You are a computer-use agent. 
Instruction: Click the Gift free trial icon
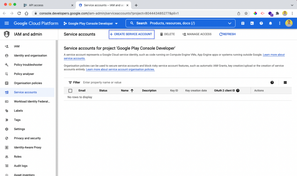tap(243, 23)
